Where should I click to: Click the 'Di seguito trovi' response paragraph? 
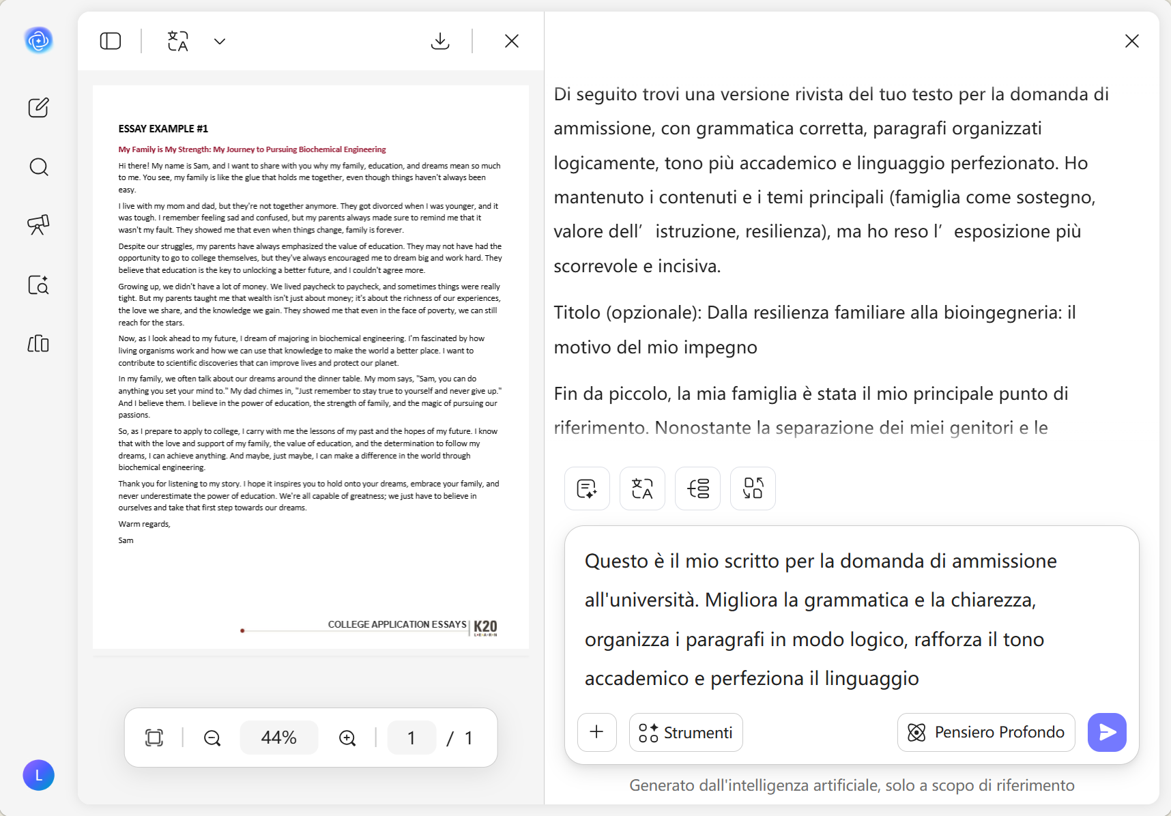click(x=831, y=180)
